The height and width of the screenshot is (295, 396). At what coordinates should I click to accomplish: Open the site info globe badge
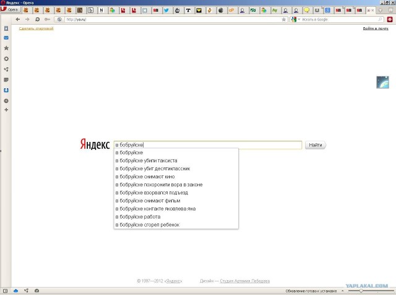pyautogui.click(x=59, y=19)
